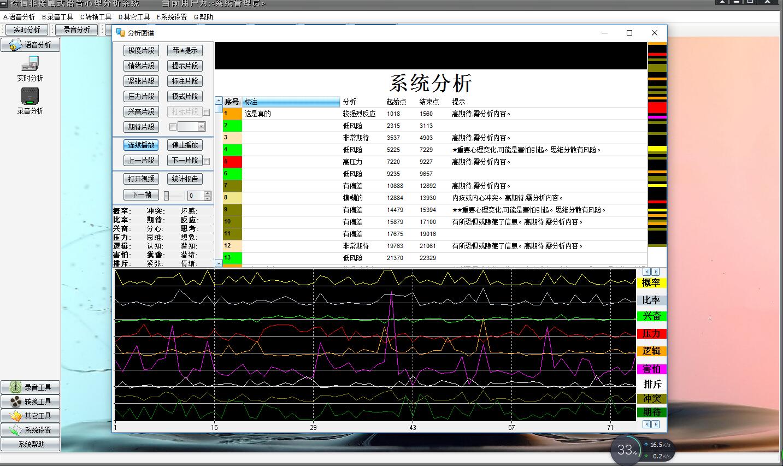The height and width of the screenshot is (466, 783).
Task: Toggle the checkbox beside 下一片段
Action: tap(207, 161)
